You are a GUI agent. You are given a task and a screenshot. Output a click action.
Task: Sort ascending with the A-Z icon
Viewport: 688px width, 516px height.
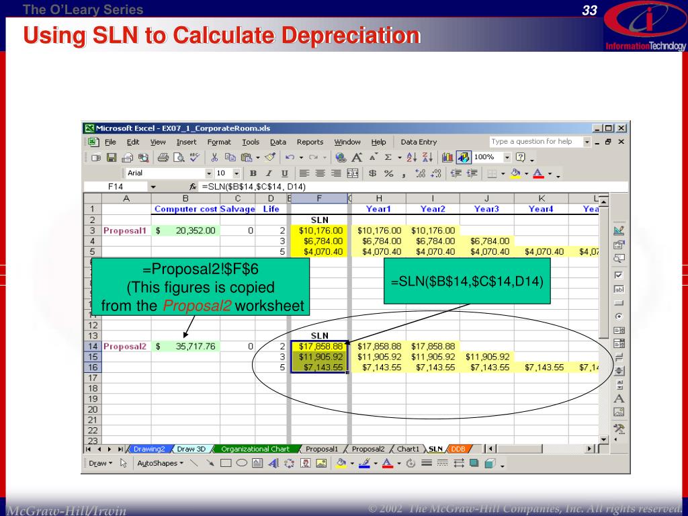[412, 157]
